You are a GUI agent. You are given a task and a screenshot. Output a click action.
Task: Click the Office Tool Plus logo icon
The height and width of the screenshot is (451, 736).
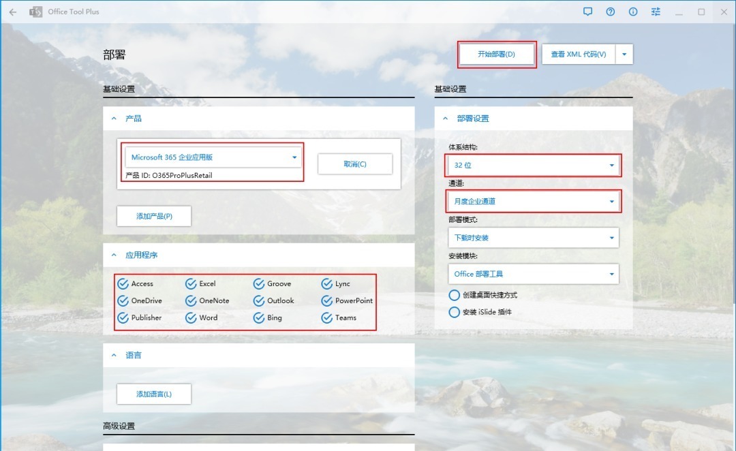[x=35, y=12]
